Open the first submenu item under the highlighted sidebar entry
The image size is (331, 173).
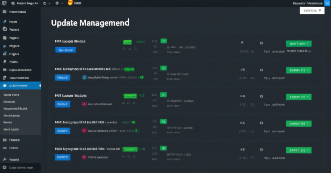(x=11, y=95)
